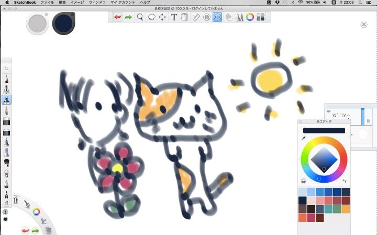
Task: Open the files icon in the corner lagoon
Action: click(48, 230)
